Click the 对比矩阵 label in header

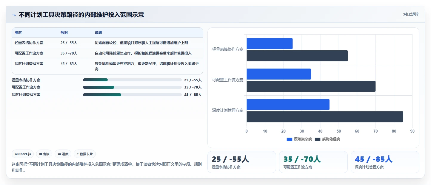[x=411, y=14]
